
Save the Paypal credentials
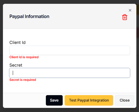point(54,100)
